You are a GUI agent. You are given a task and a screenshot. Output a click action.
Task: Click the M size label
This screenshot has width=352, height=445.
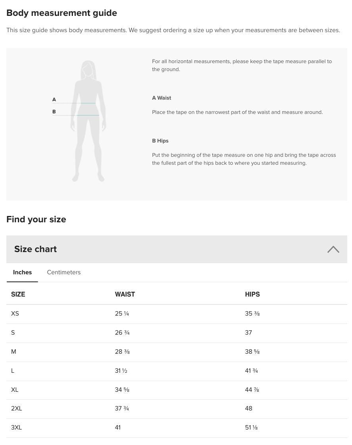pyautogui.click(x=14, y=352)
